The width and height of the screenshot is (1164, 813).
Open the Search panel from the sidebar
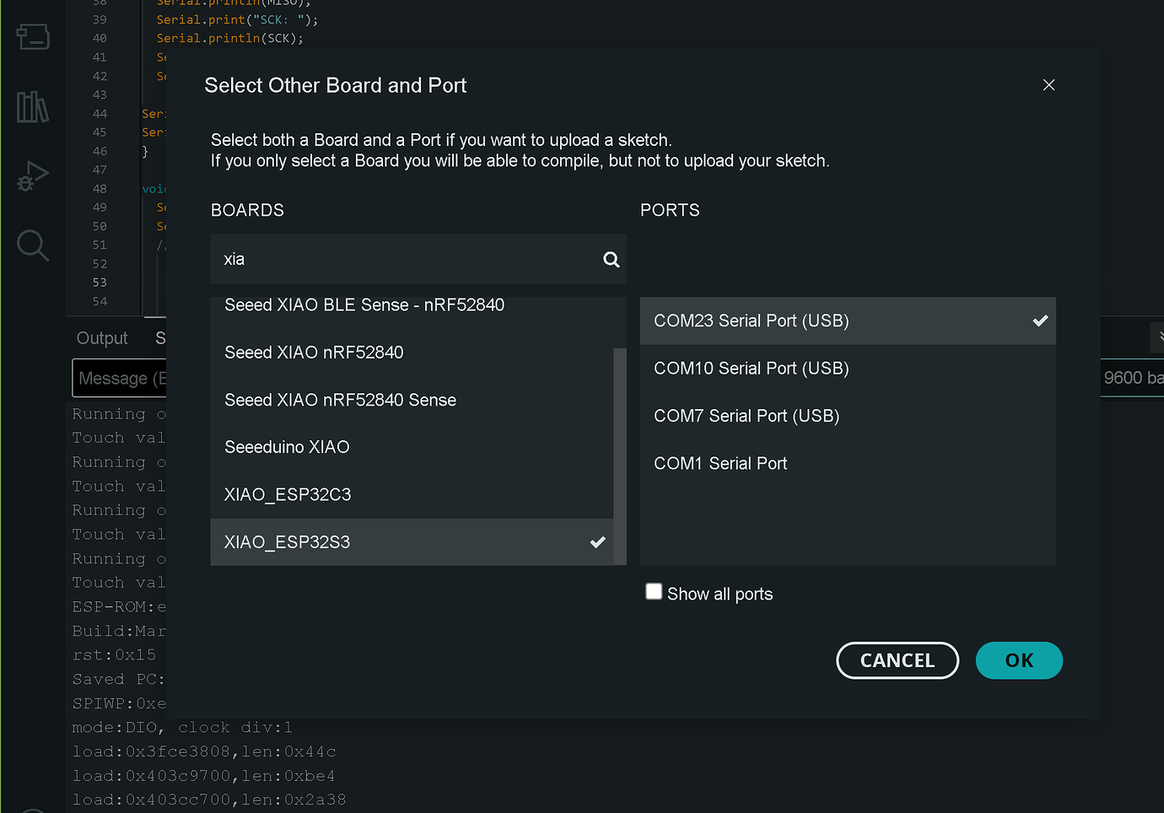tap(32, 245)
